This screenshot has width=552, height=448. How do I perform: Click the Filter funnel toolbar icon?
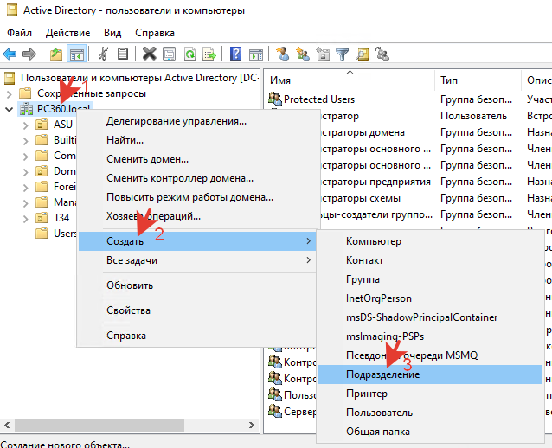pos(343,54)
